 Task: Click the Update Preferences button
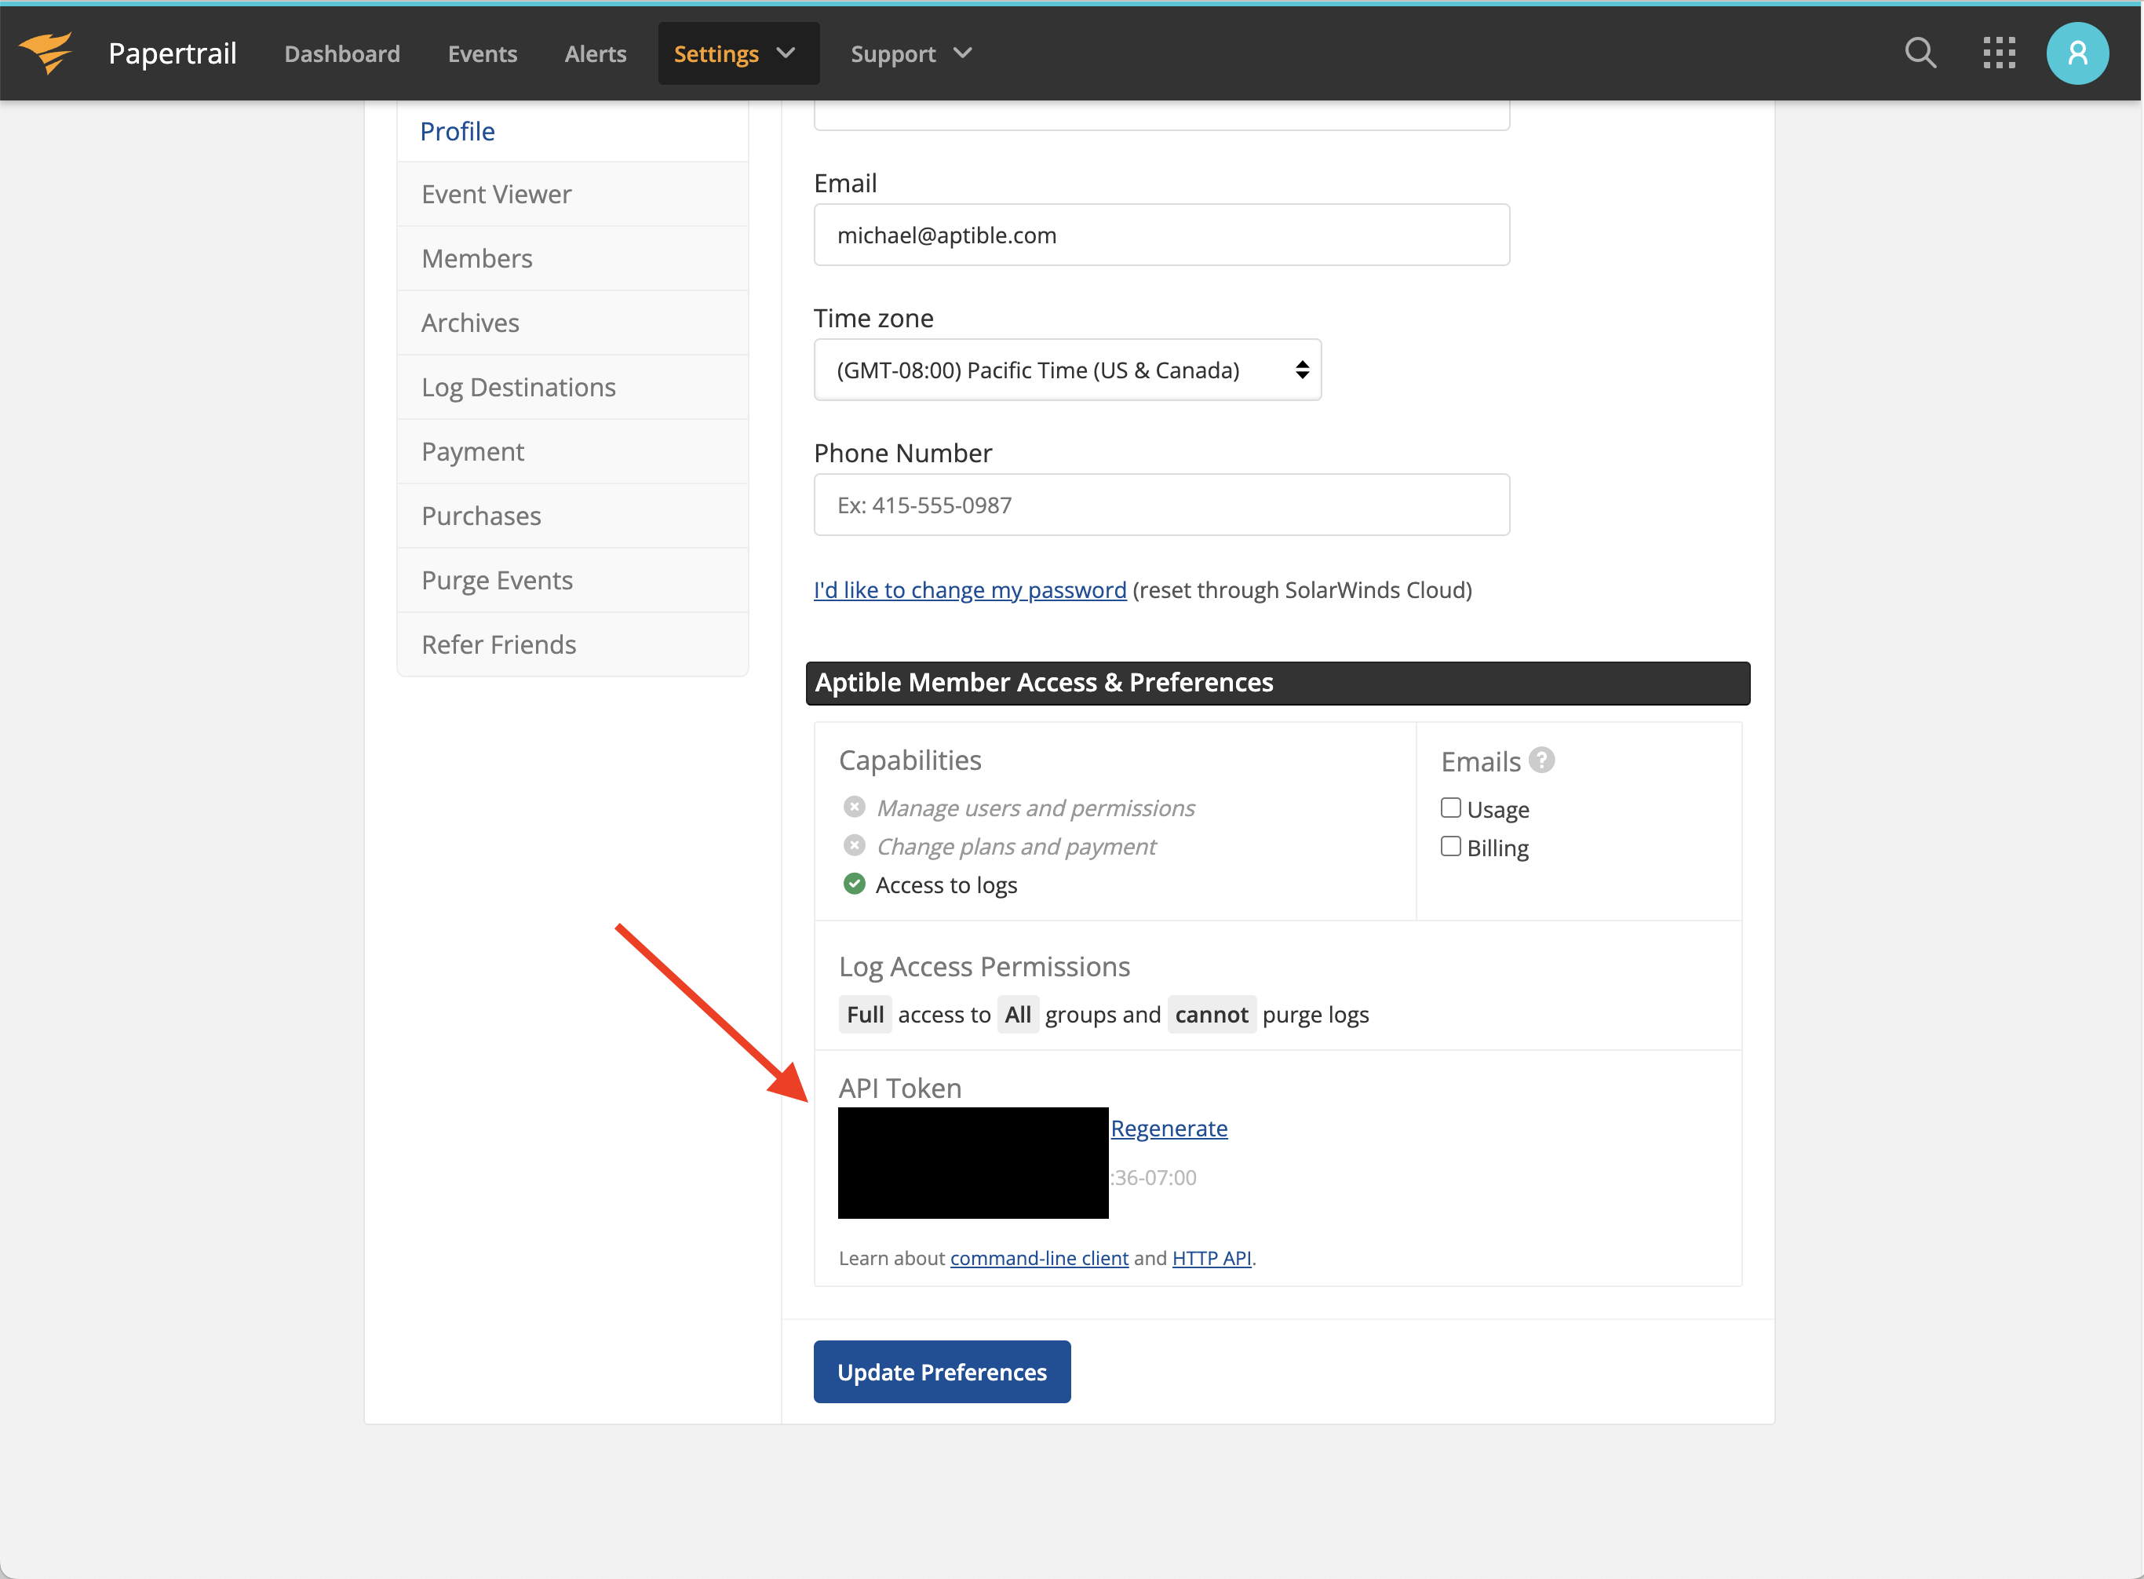click(x=942, y=1372)
